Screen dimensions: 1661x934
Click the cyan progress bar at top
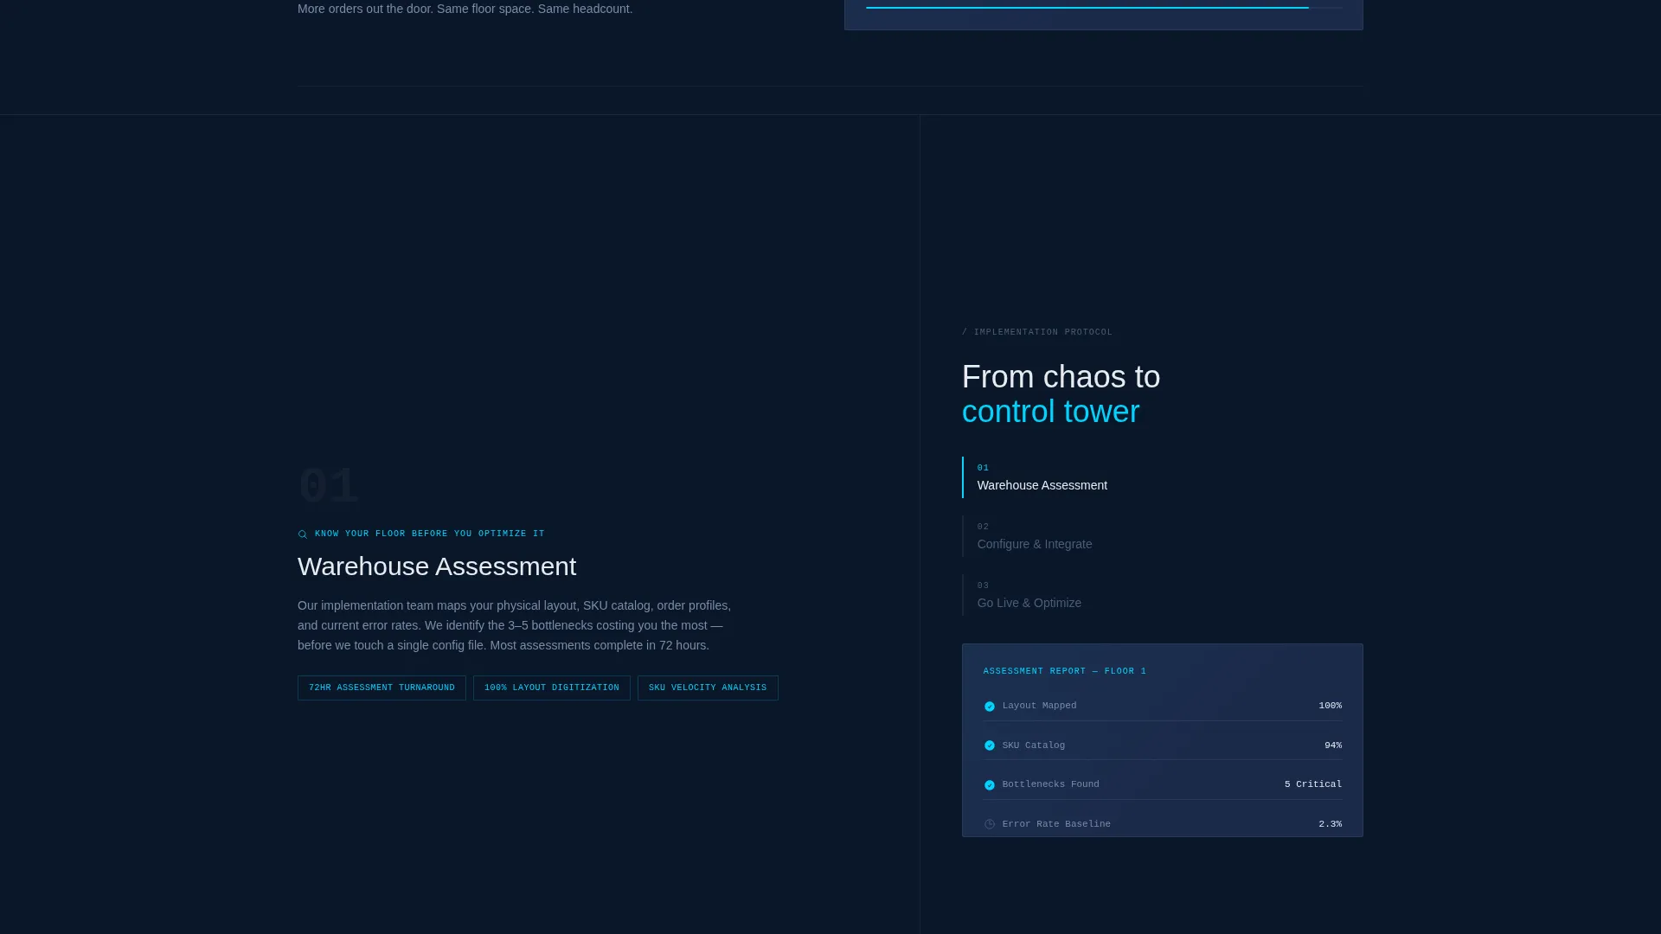[x=1087, y=8]
